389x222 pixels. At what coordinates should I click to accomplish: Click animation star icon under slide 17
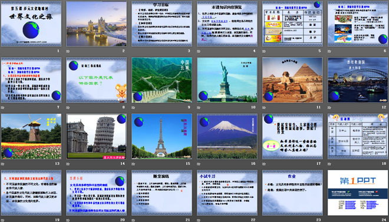pos(264,164)
